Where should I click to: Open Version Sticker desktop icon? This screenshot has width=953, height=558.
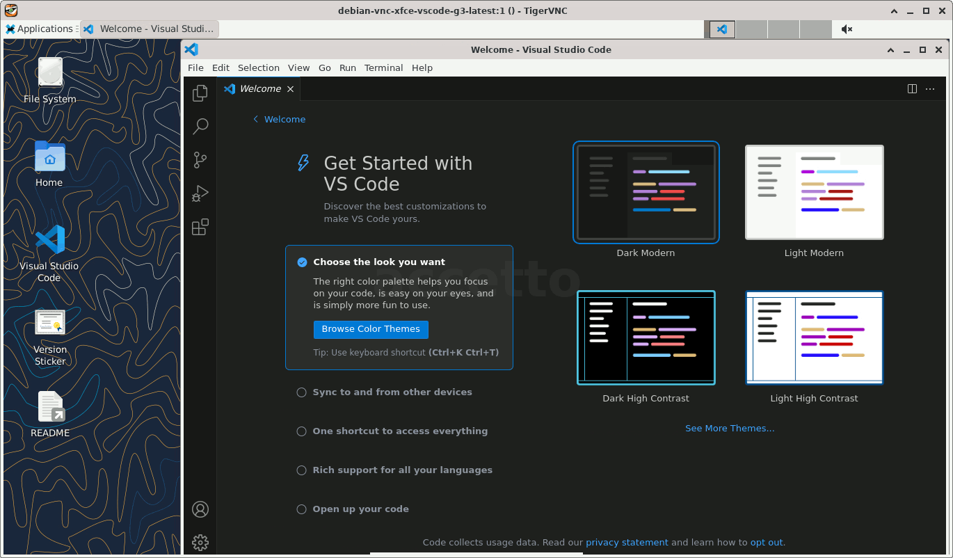click(50, 337)
